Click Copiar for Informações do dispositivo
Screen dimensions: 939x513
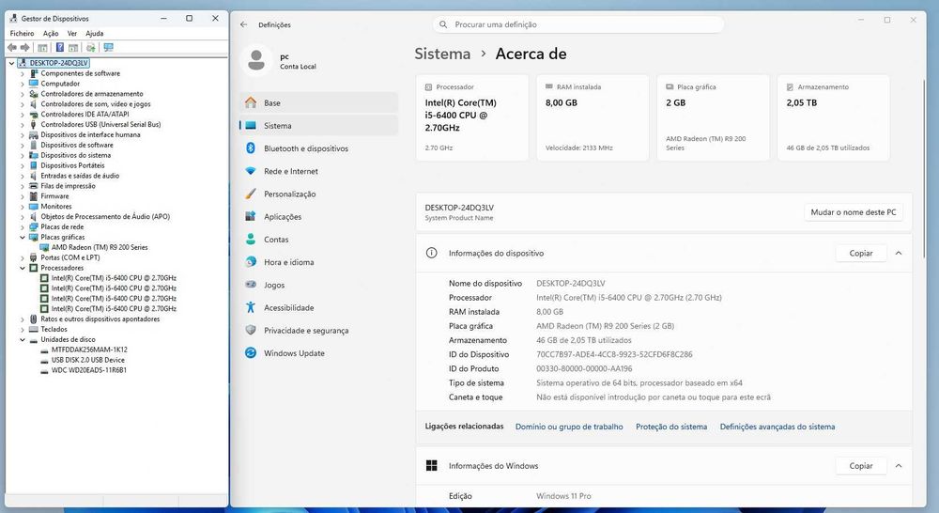[860, 253]
